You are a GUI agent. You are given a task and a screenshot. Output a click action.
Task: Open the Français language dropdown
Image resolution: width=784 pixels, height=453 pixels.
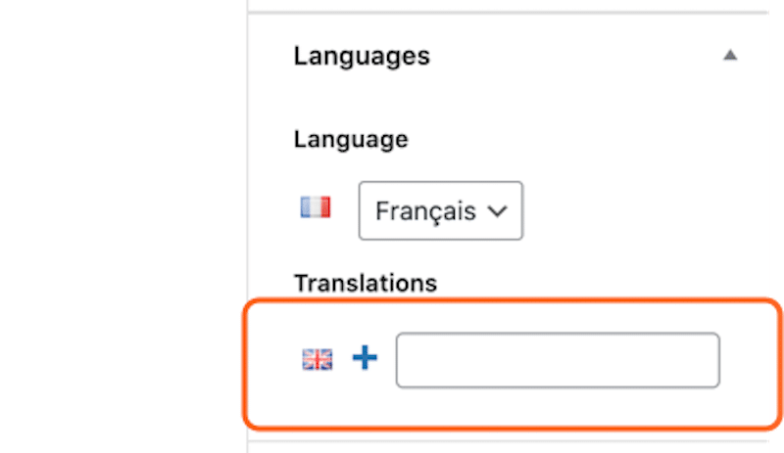[440, 210]
